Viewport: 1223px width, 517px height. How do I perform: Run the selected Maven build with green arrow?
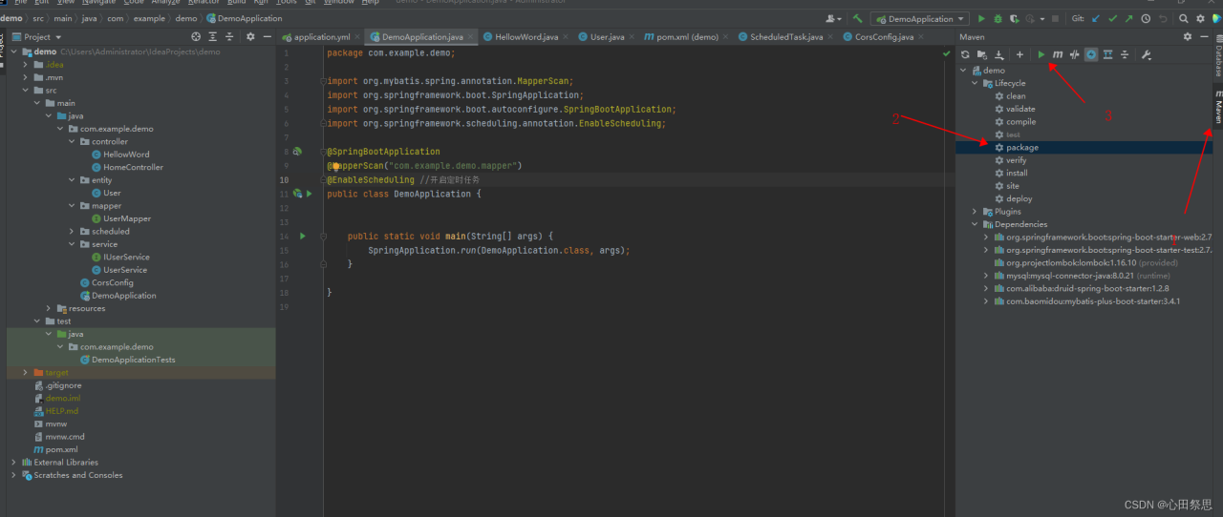[1041, 55]
